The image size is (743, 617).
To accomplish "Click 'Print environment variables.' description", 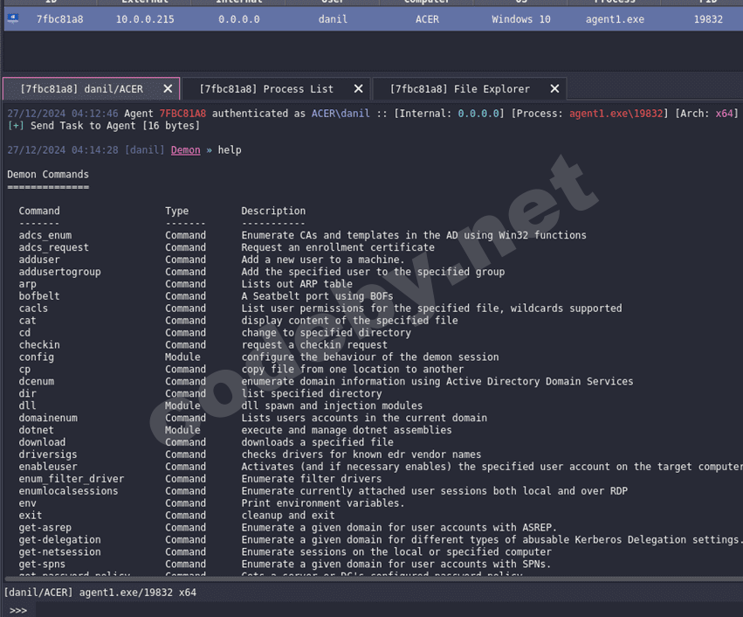I will 323,503.
